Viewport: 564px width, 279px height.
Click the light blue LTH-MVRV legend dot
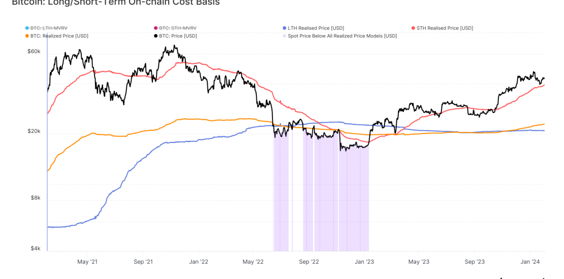27,28
